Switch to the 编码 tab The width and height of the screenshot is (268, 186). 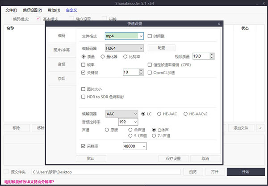62,36
